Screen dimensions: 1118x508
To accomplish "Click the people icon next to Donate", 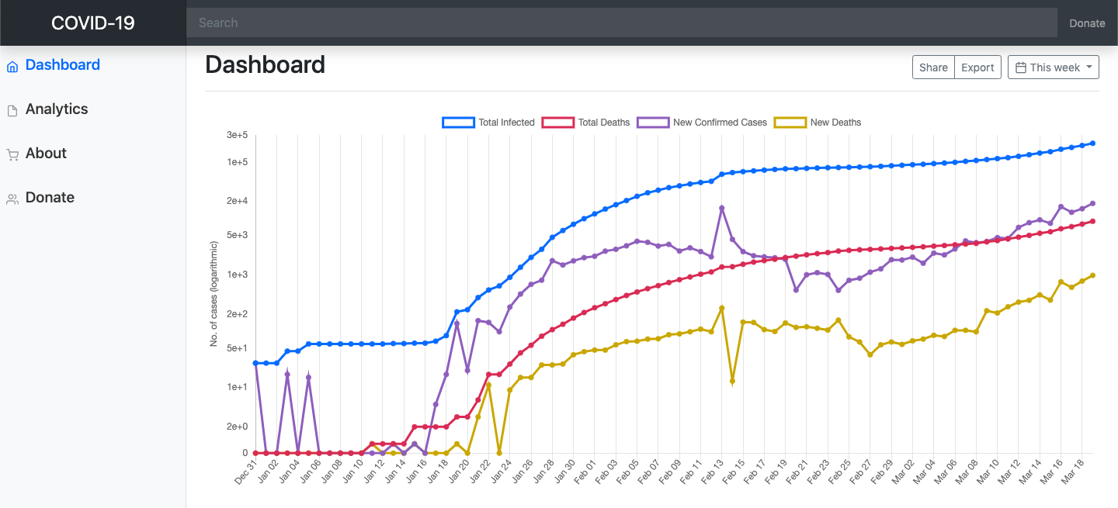I will click(x=12, y=198).
